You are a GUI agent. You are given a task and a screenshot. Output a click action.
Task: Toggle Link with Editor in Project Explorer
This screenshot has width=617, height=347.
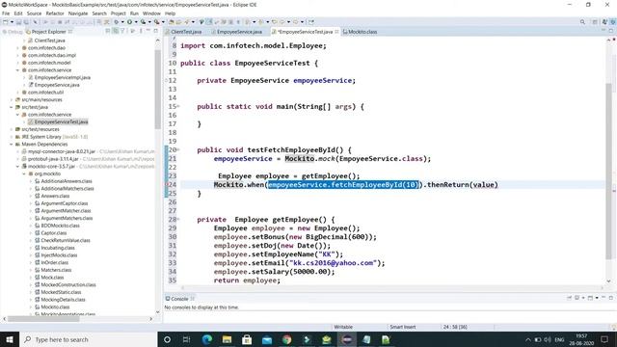coord(116,31)
